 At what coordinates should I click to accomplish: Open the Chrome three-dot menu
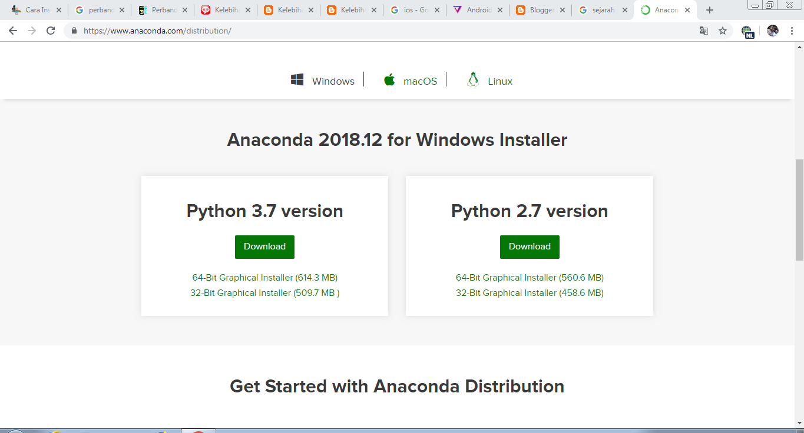(792, 30)
